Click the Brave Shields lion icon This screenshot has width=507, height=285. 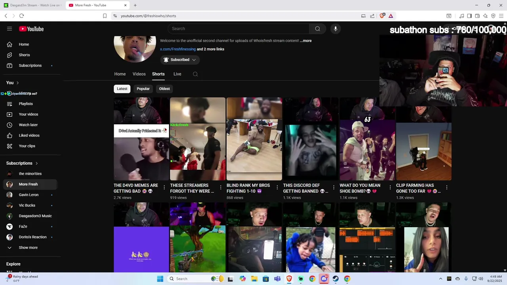pos(382,16)
